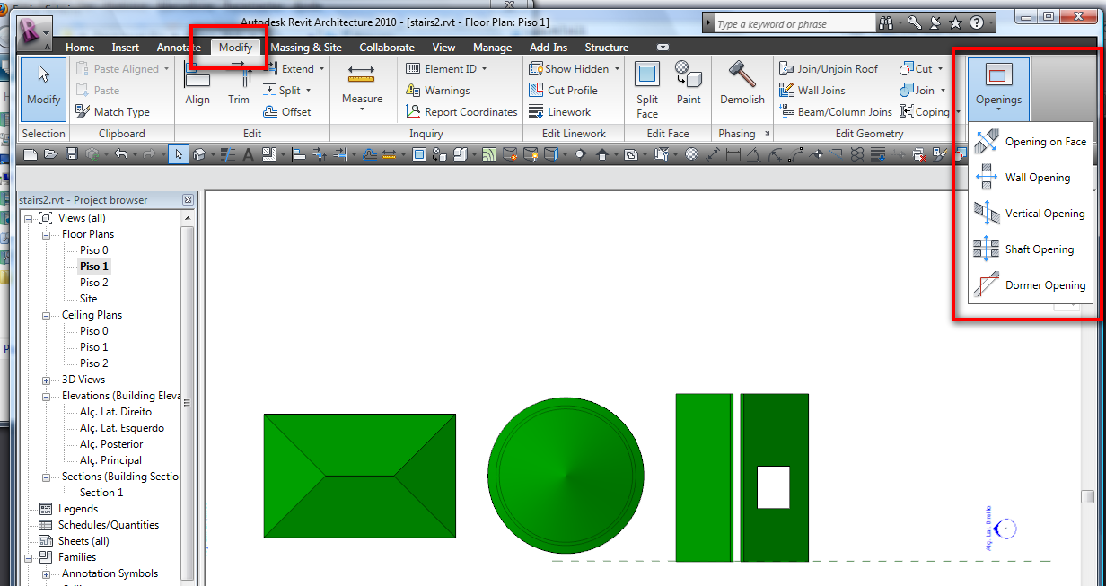Screen dimensions: 1106x586
Task: Open the Warnings tool
Action: pyautogui.click(x=438, y=91)
